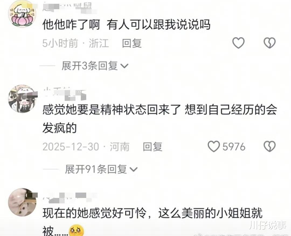The width and height of the screenshot is (291, 236).
Task: Open the anime girl avatar profile
Action: (x=22, y=99)
